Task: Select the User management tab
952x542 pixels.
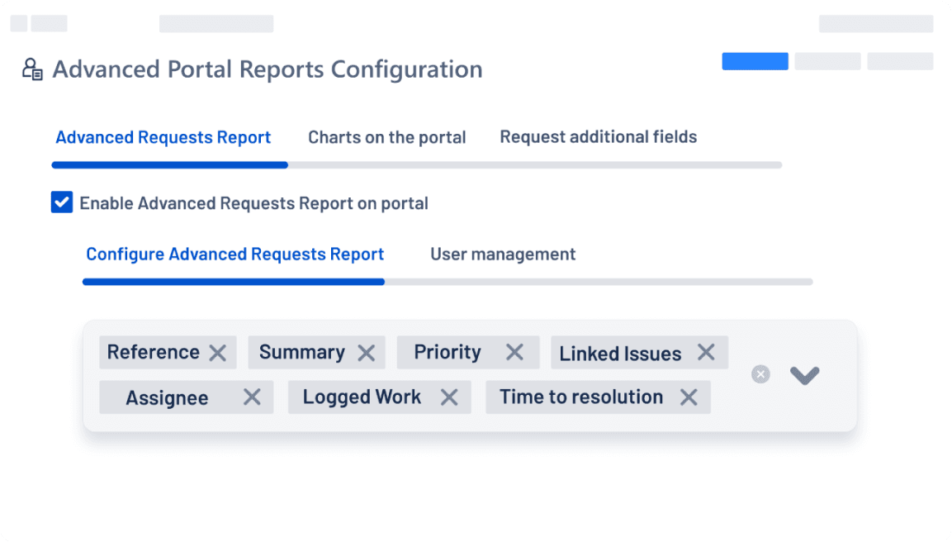Action: pyautogui.click(x=502, y=254)
